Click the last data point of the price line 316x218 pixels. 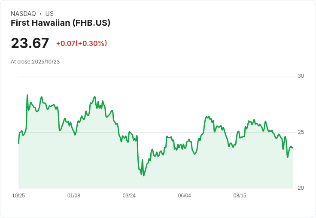pyautogui.click(x=293, y=147)
